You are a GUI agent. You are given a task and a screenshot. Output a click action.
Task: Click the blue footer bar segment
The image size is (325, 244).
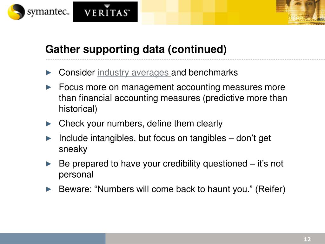click(53, 239)
